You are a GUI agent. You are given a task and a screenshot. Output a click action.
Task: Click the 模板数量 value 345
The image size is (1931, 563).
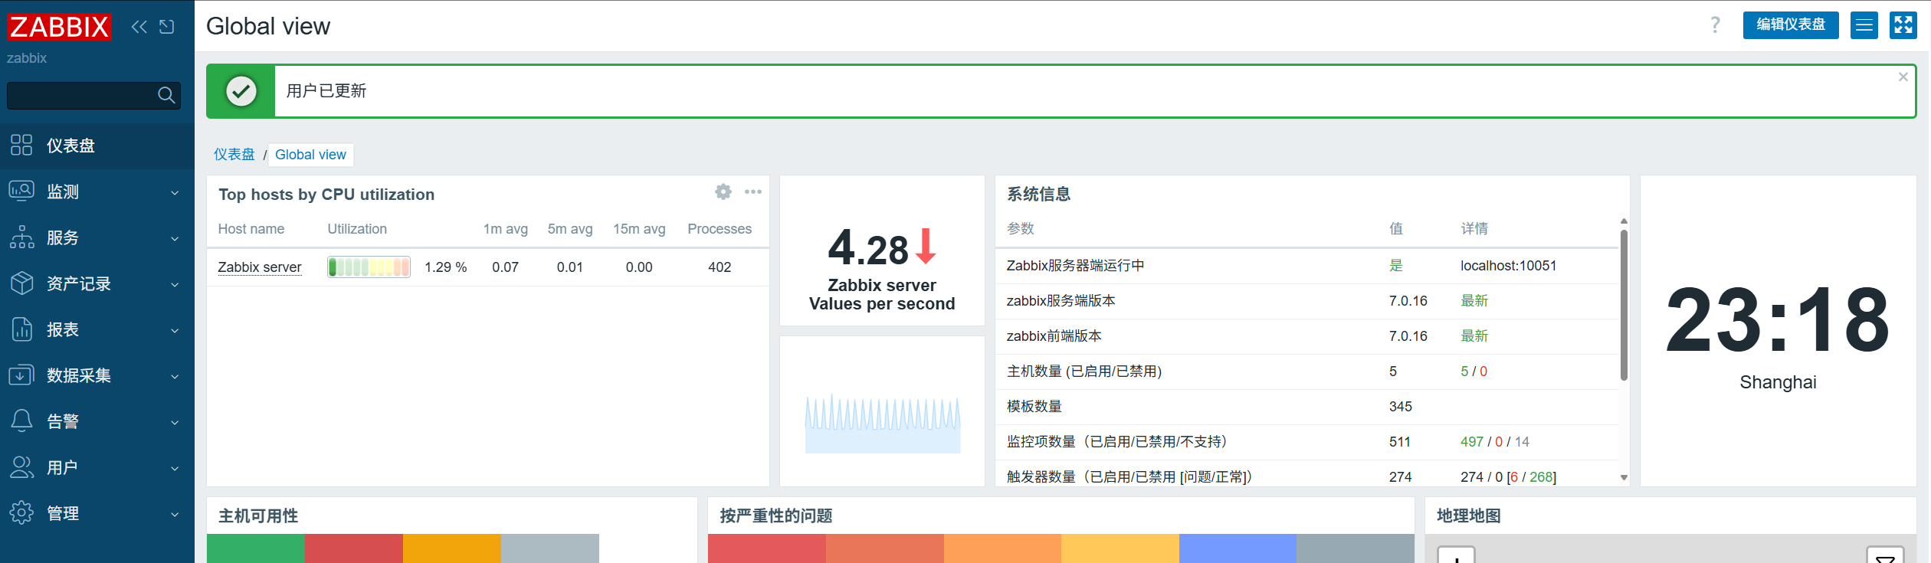(1400, 407)
